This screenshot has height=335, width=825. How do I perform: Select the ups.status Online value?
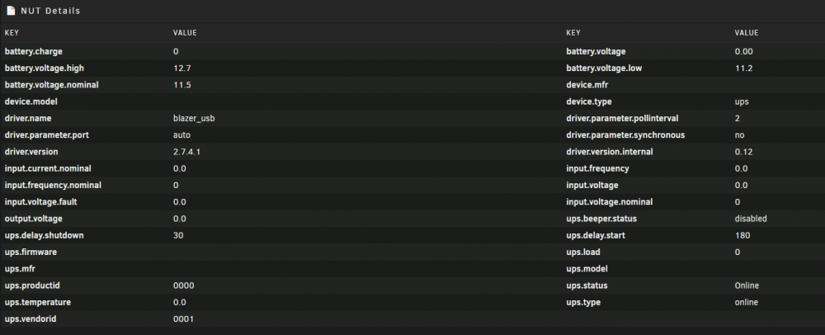click(747, 285)
